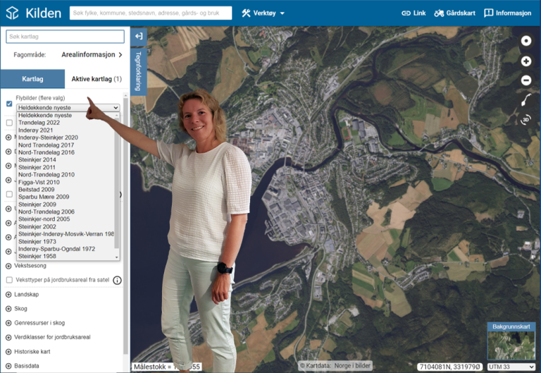
Task: Open the UTM 33 coordinate system dropdown
Action: 511,367
